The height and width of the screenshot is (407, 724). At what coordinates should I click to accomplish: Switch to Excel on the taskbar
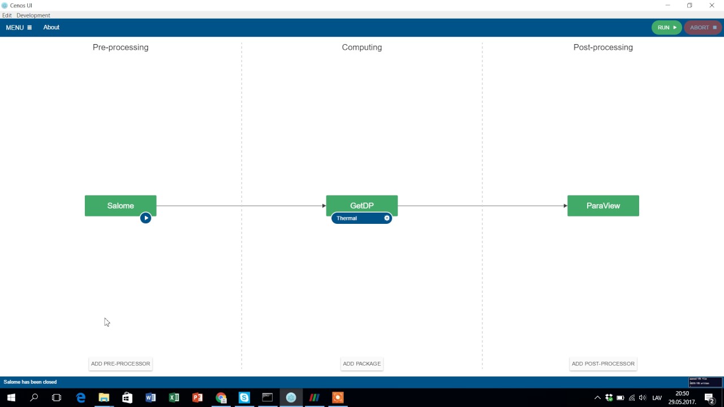point(174,397)
